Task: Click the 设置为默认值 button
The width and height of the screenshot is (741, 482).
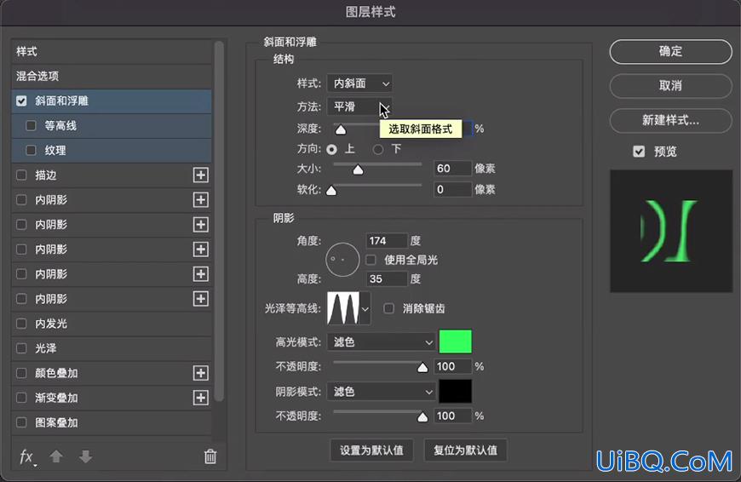Action: tap(371, 450)
